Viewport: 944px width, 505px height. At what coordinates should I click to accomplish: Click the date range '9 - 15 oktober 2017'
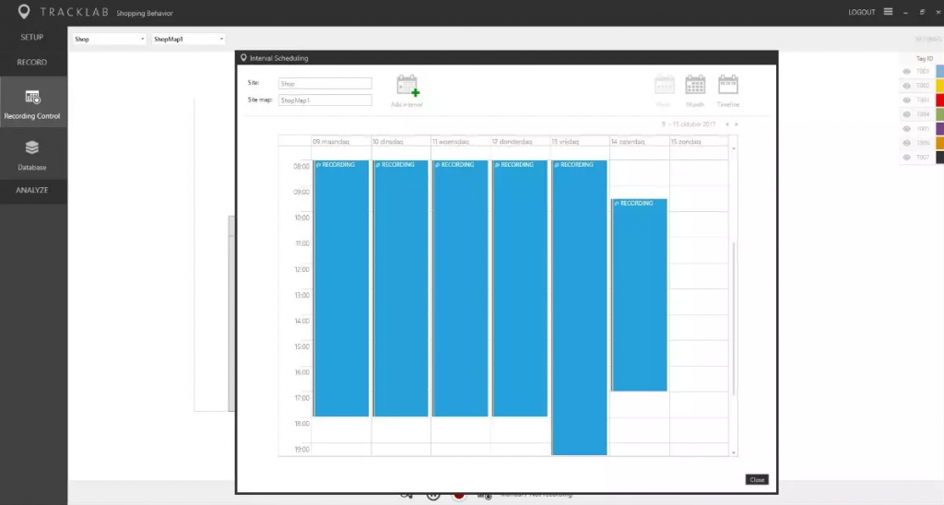pyautogui.click(x=688, y=124)
